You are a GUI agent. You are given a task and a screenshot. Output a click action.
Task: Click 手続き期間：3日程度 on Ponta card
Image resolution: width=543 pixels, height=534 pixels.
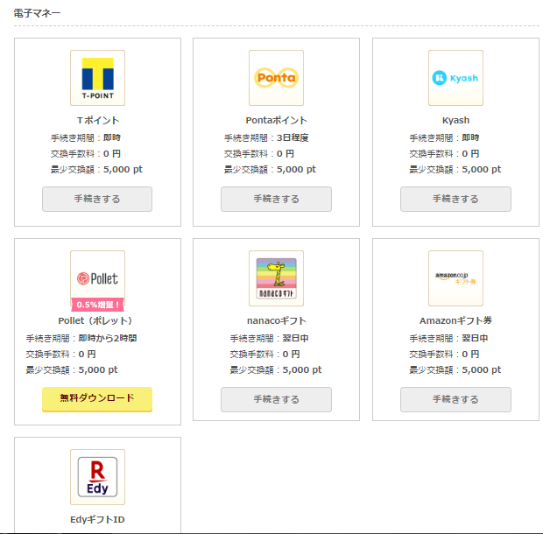pyautogui.click(x=266, y=137)
